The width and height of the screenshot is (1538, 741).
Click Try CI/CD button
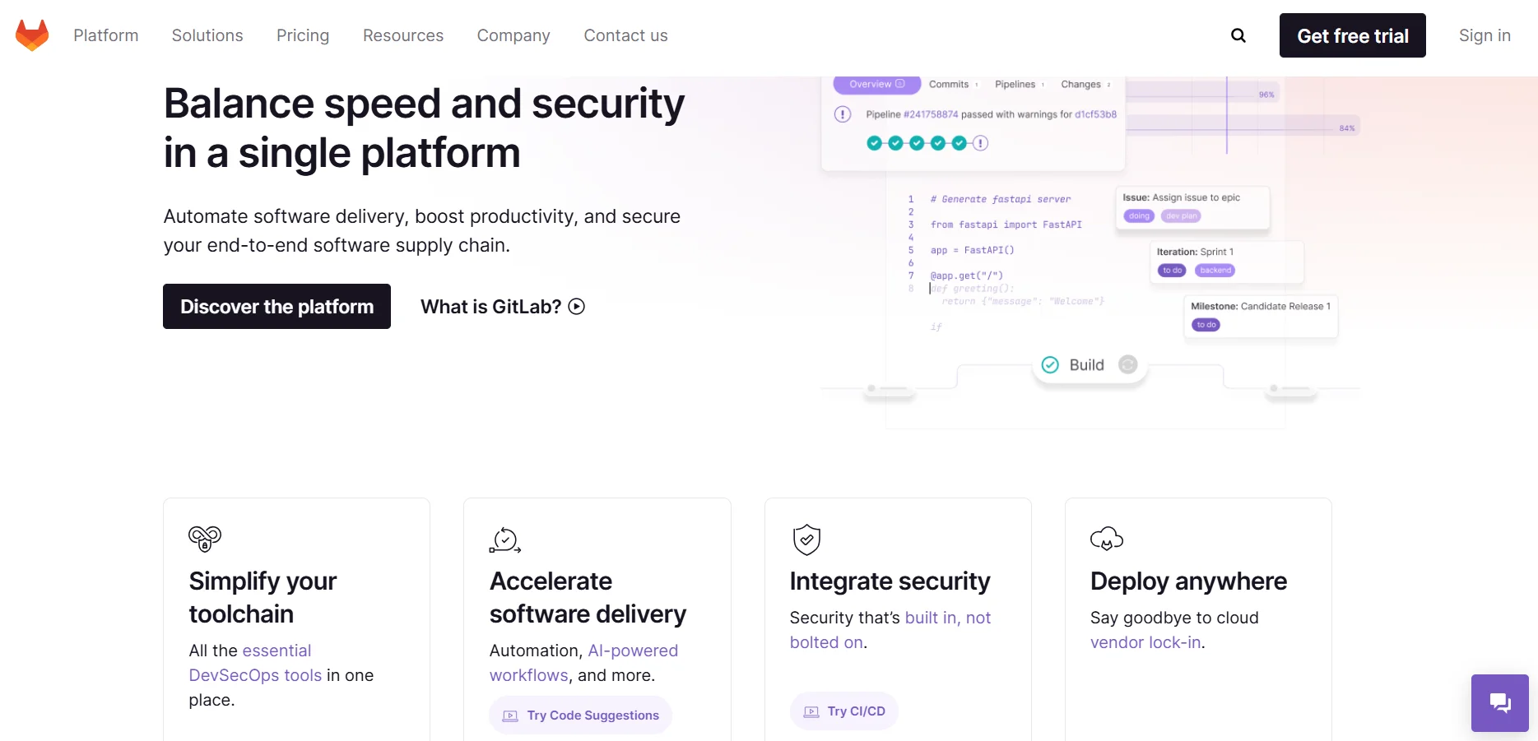click(x=844, y=711)
